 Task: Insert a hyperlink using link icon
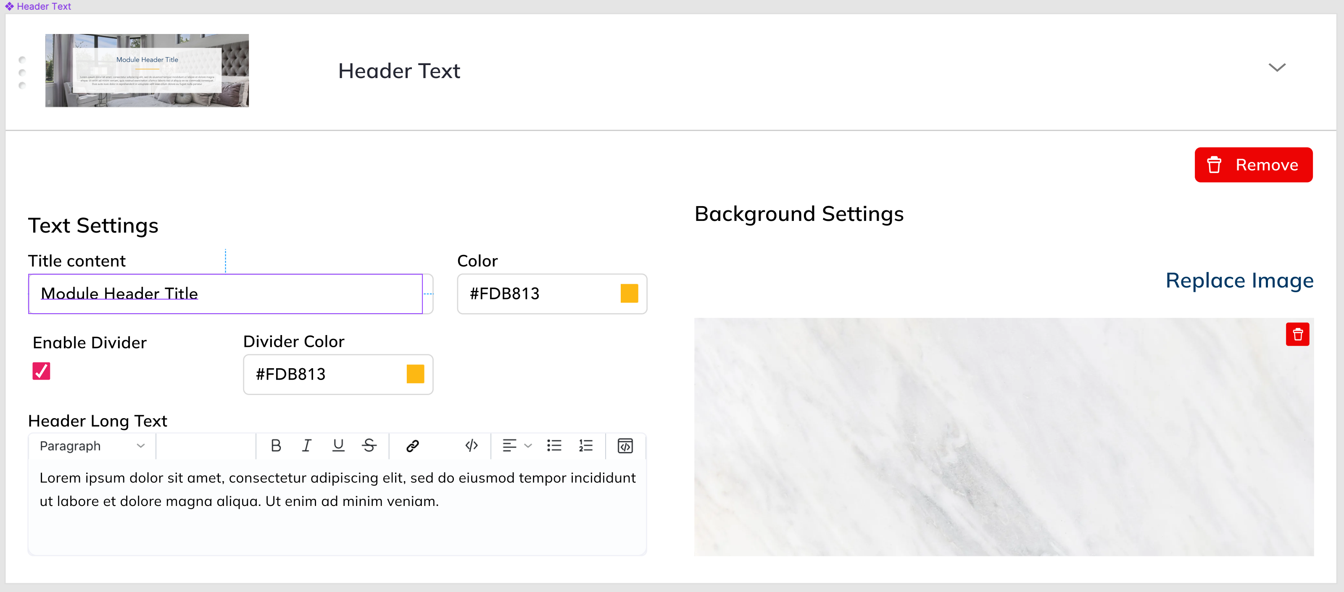coord(412,445)
